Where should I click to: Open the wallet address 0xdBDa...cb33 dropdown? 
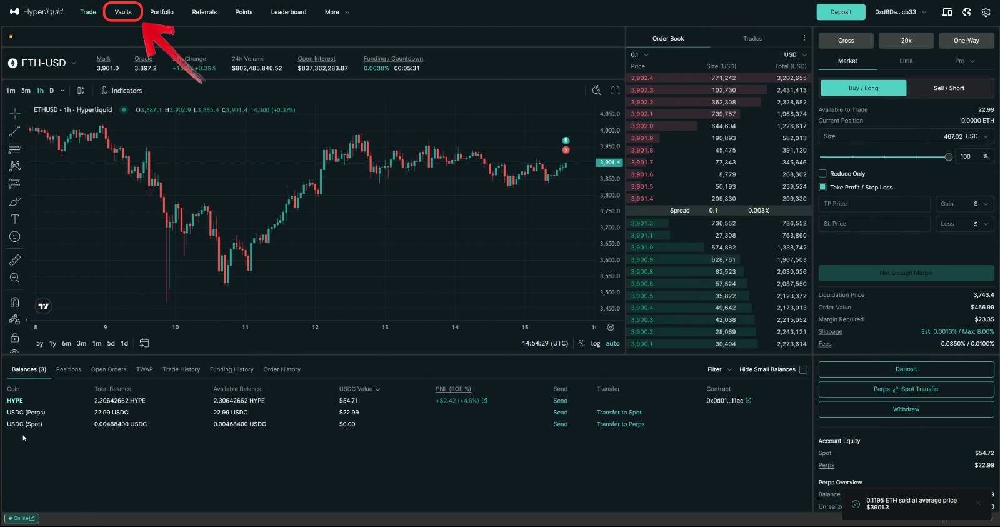[x=901, y=12]
